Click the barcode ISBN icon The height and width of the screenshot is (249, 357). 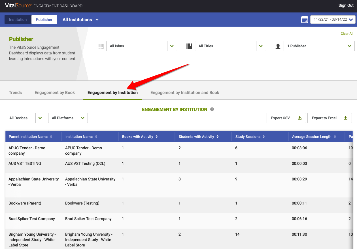[x=101, y=46]
